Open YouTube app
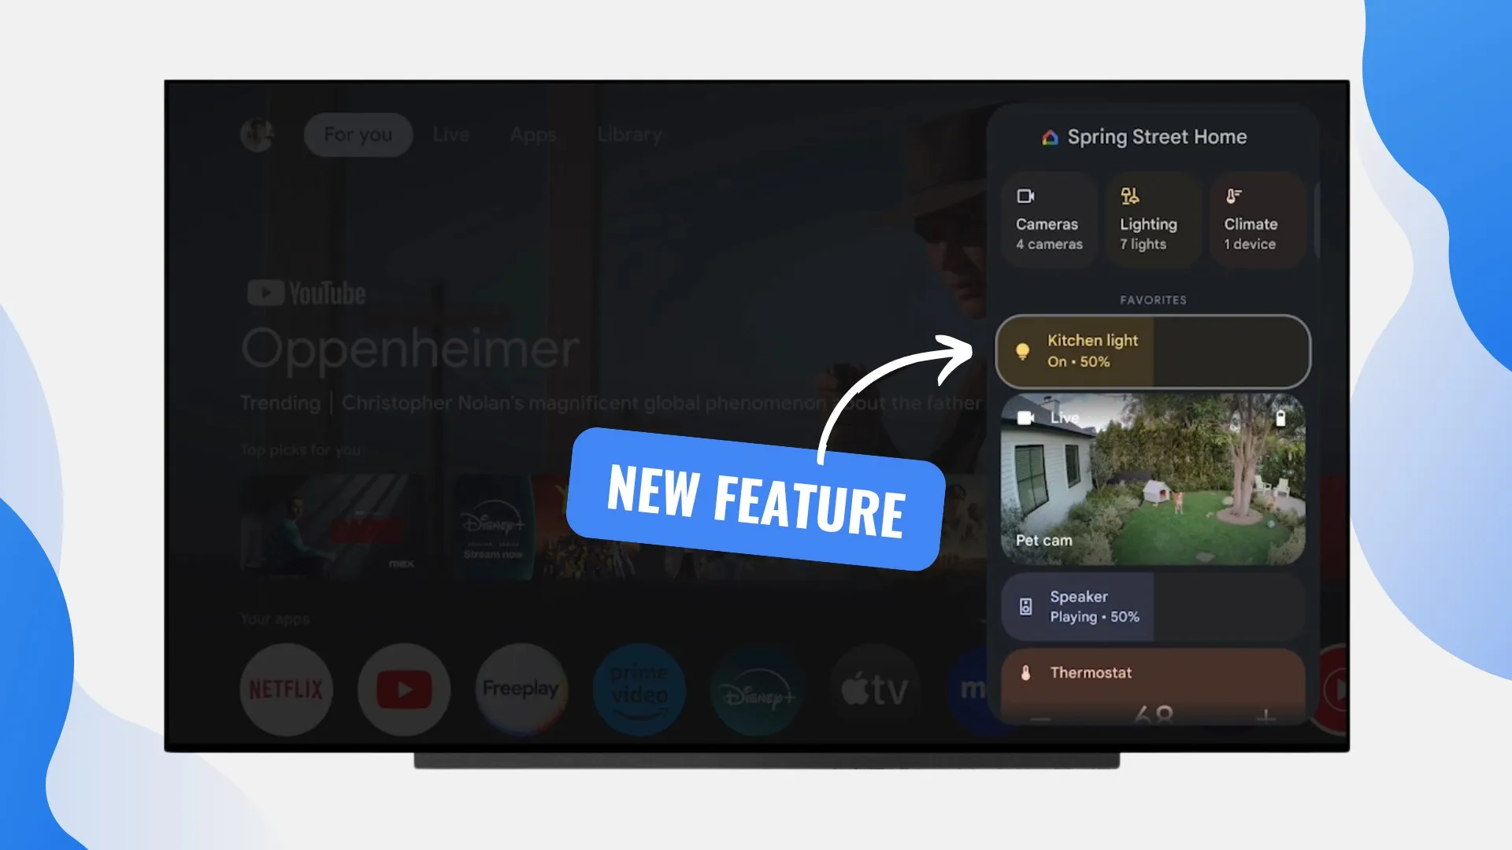Screen dimensions: 1512x850 [404, 688]
